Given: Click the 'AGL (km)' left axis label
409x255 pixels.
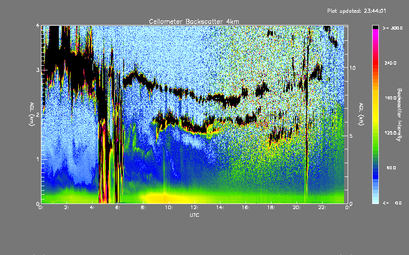Looking at the screenshot, I should click(32, 114).
